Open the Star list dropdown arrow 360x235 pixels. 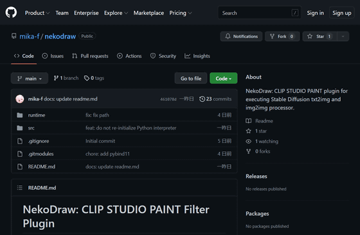(343, 36)
